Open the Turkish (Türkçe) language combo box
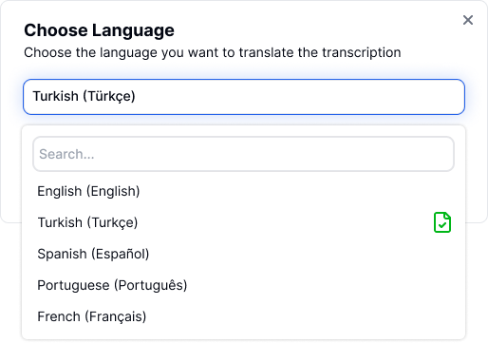 pos(244,97)
